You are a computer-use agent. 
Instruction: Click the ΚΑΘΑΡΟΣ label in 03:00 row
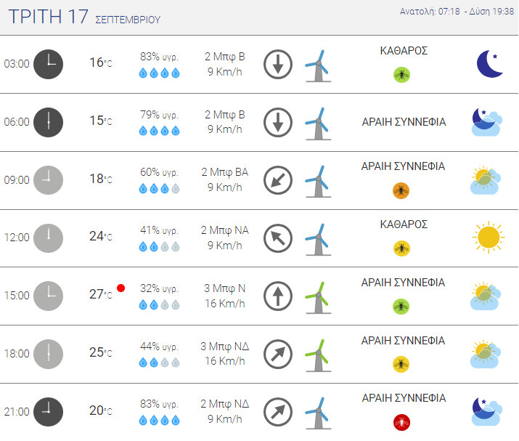[x=404, y=51]
